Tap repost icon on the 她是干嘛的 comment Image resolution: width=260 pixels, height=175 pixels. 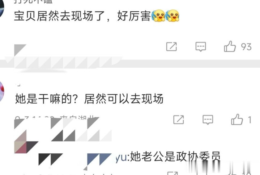pyautogui.click(x=179, y=120)
